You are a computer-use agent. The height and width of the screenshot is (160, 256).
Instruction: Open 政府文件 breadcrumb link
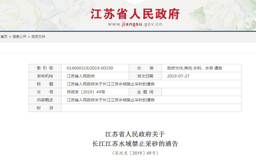coord(38,37)
